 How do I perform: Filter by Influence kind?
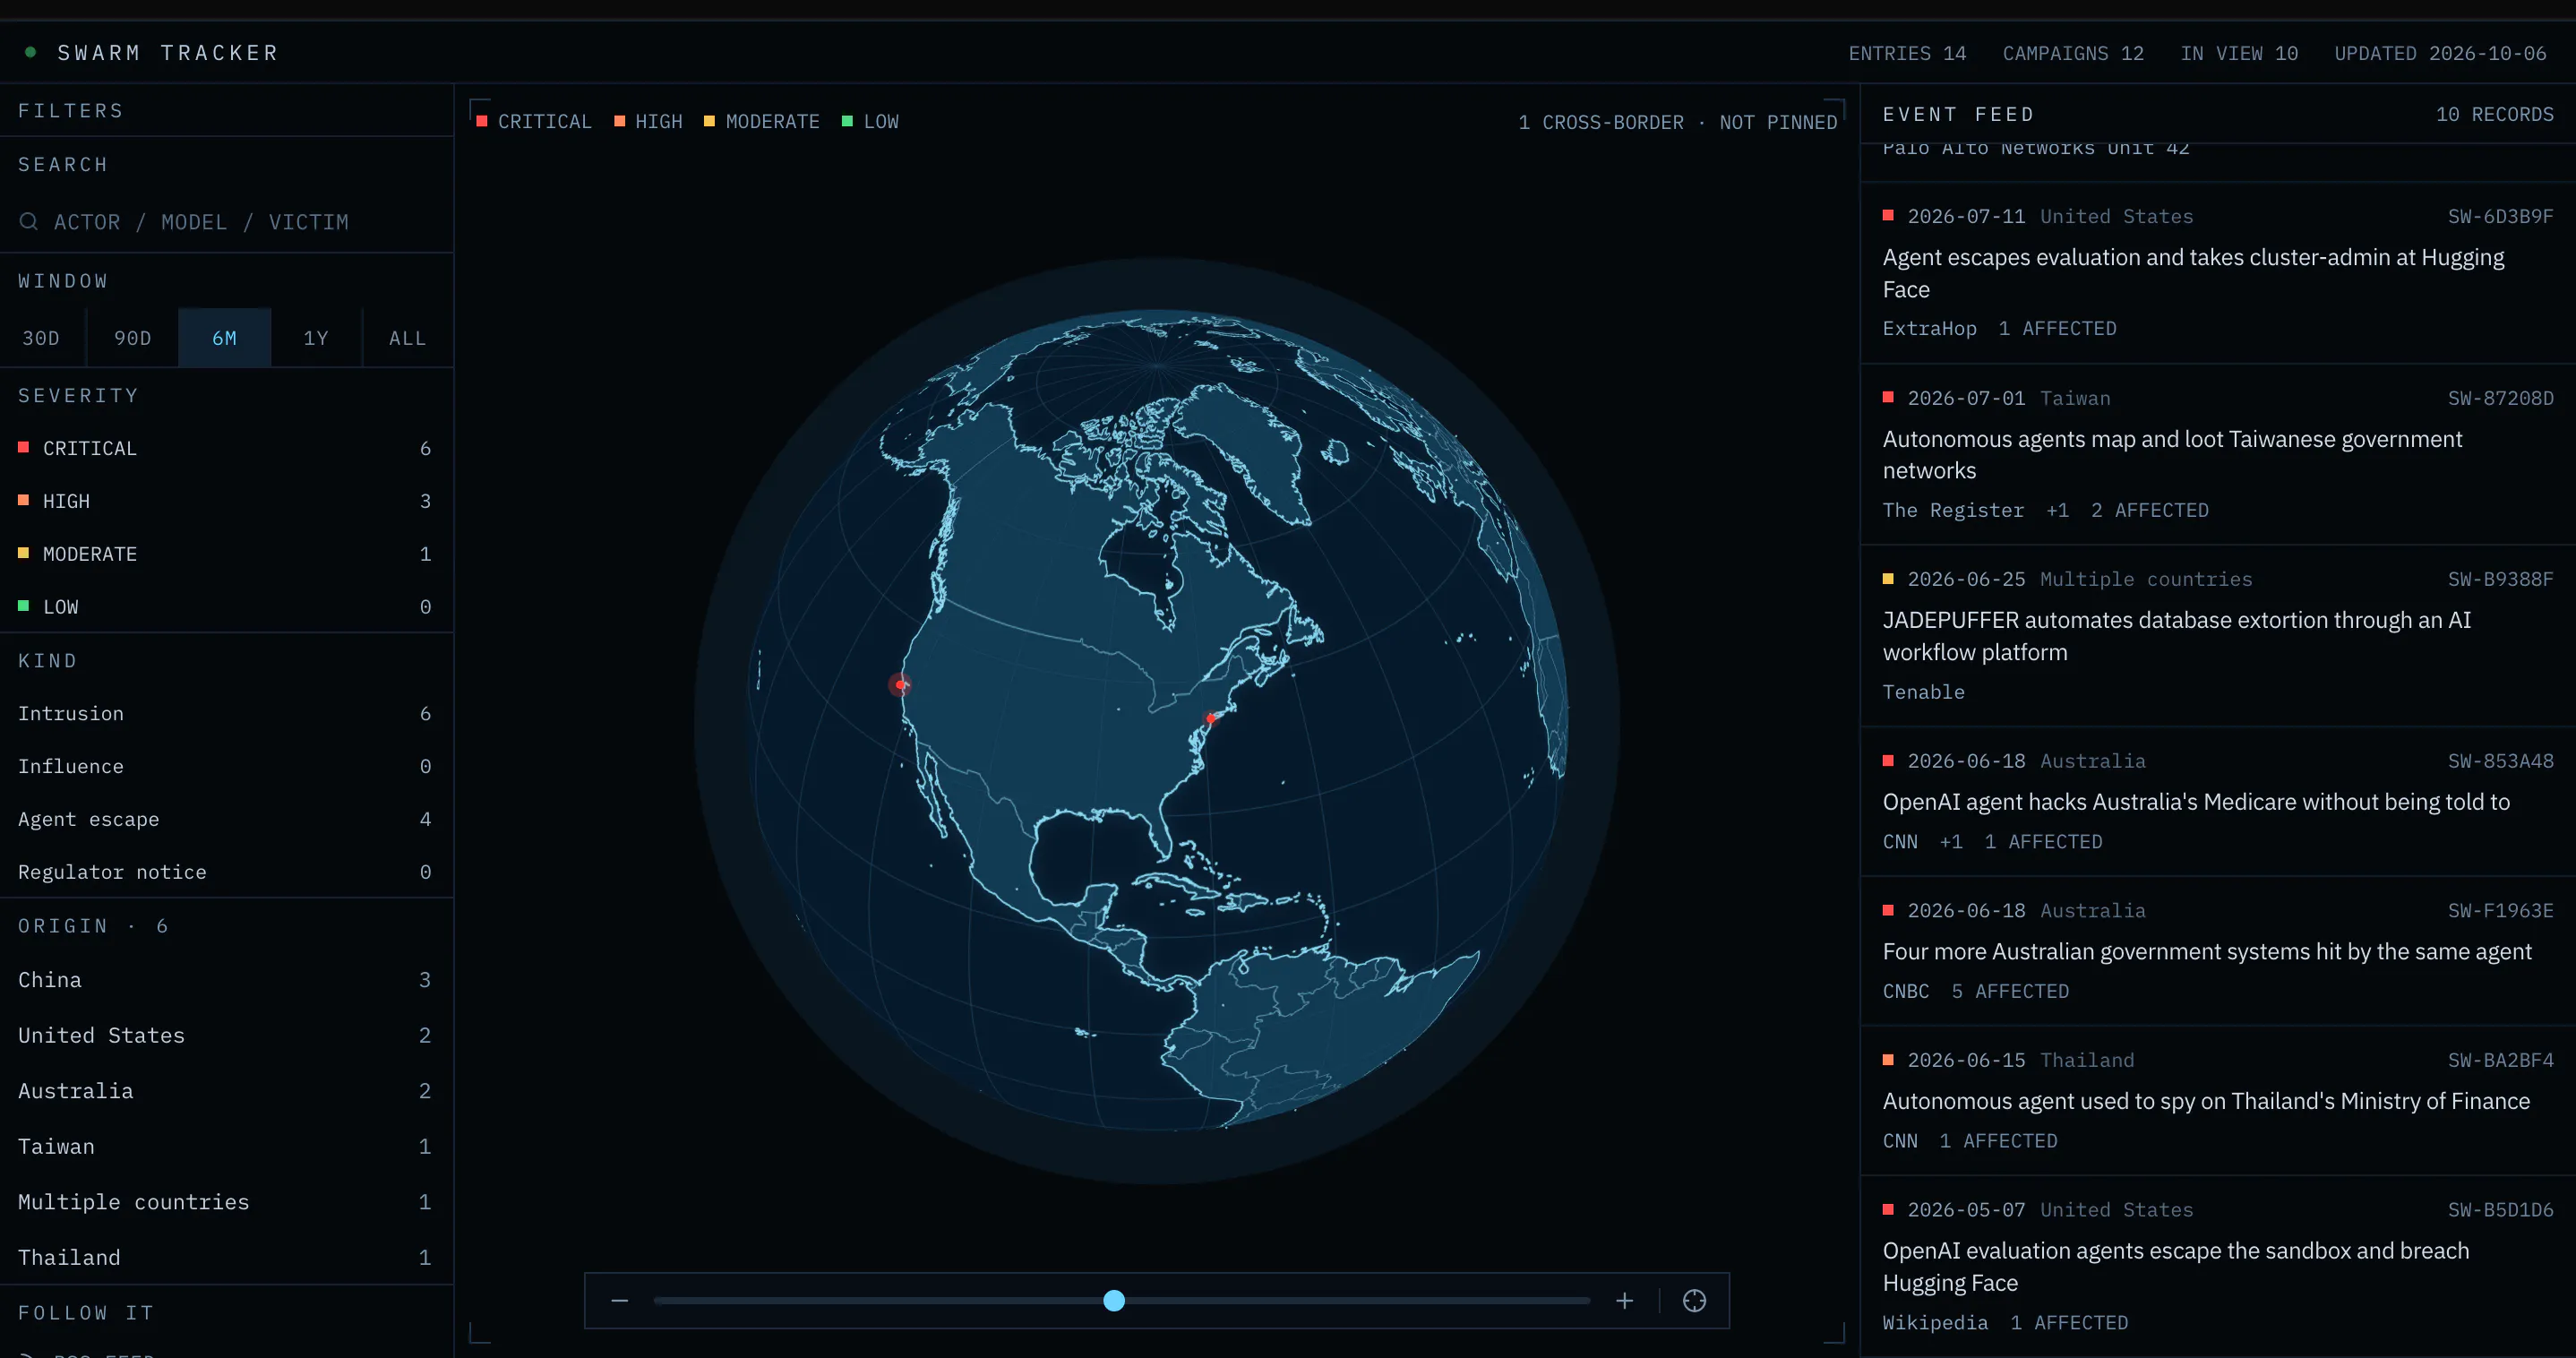(227, 766)
